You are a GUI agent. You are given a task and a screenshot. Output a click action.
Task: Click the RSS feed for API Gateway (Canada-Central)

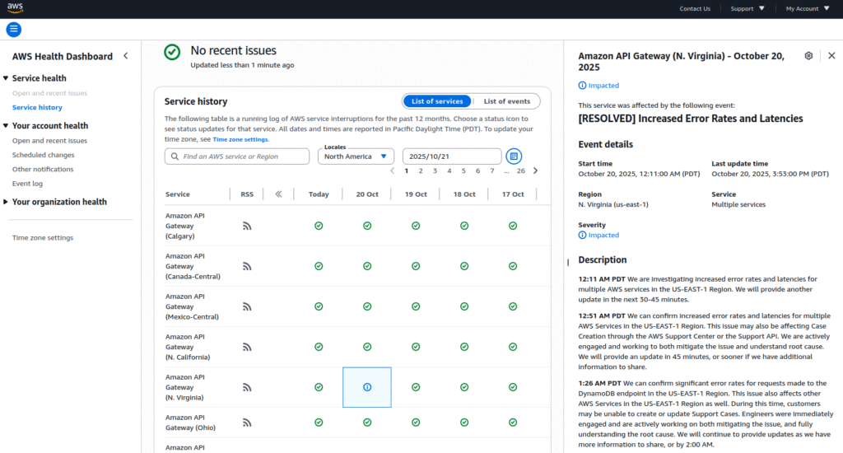click(x=247, y=266)
